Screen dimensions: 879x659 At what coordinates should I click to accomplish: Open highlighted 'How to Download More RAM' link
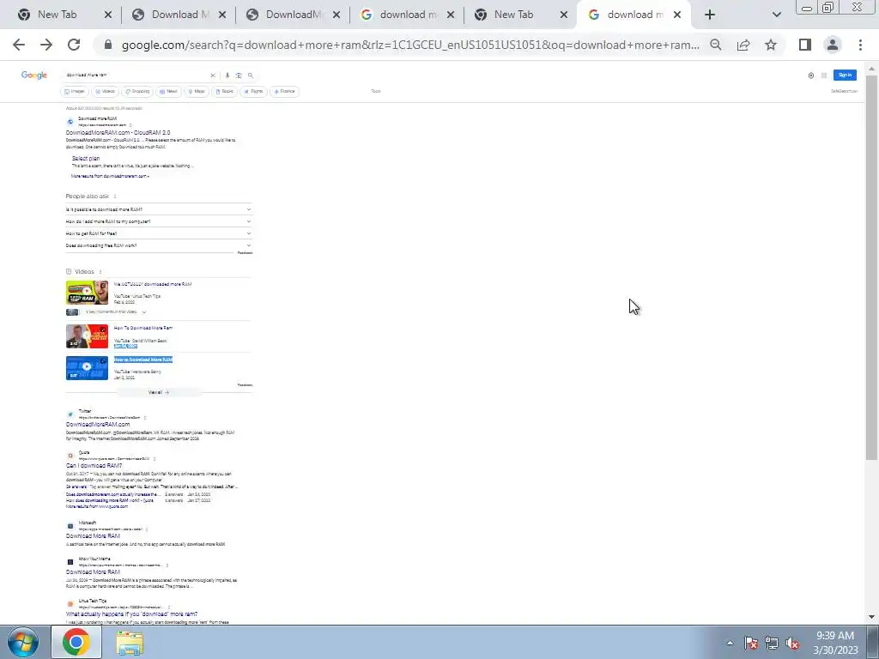click(143, 360)
